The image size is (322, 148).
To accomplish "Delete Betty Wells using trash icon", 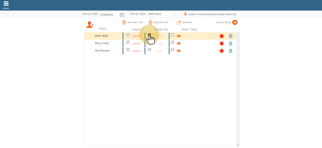I will [x=230, y=36].
